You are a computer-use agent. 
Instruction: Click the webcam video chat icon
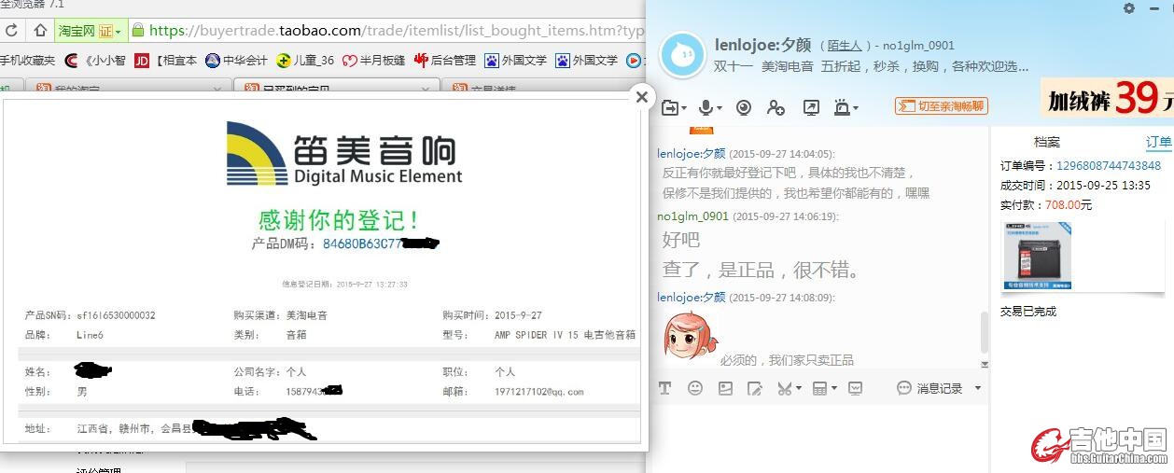744,107
